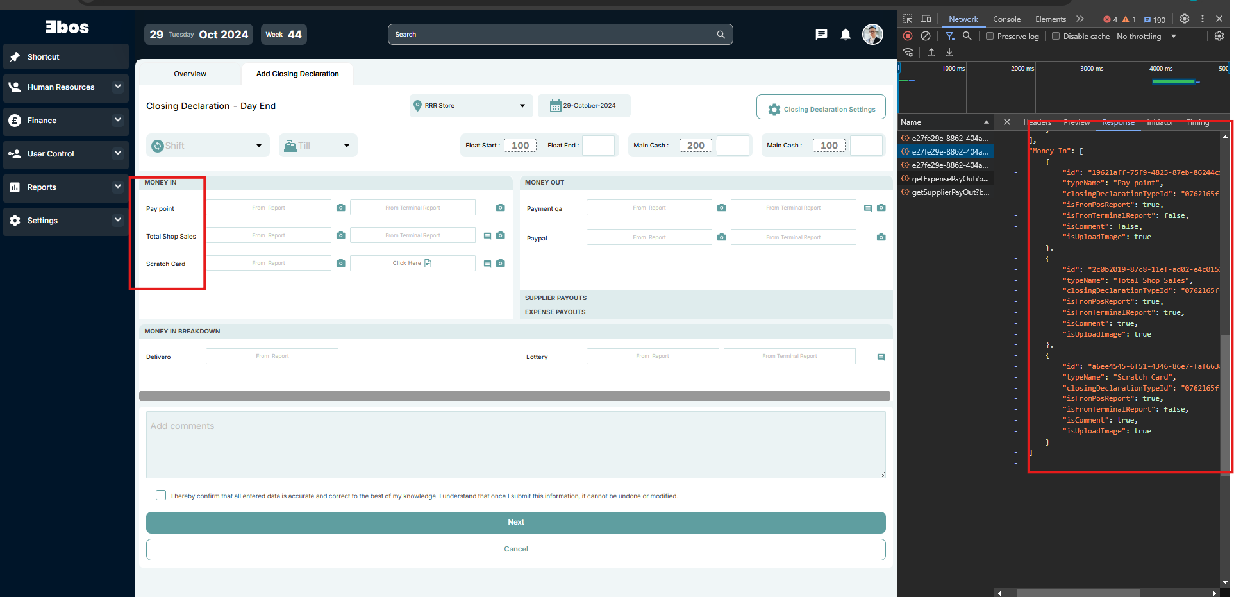Click the gray horizontal scrollbar in the form
Screen dimensions: 1234x597
tap(515, 396)
